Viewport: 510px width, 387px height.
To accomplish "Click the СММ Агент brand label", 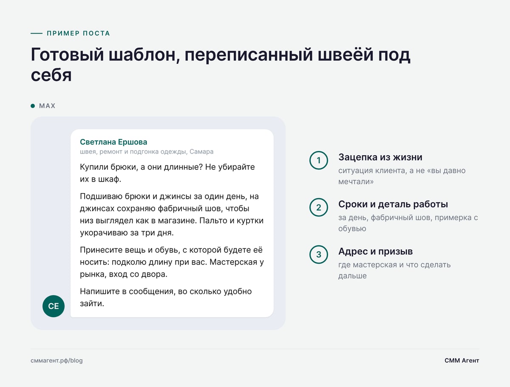I will [x=462, y=361].
